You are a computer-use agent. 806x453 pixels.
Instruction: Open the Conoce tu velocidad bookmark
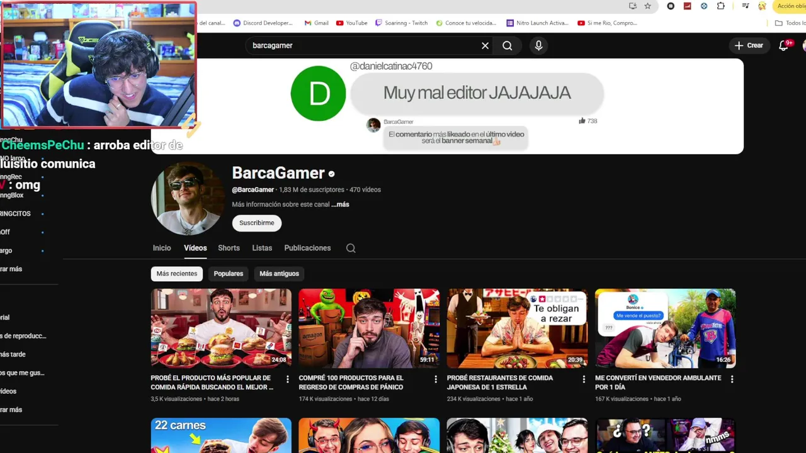tap(466, 23)
